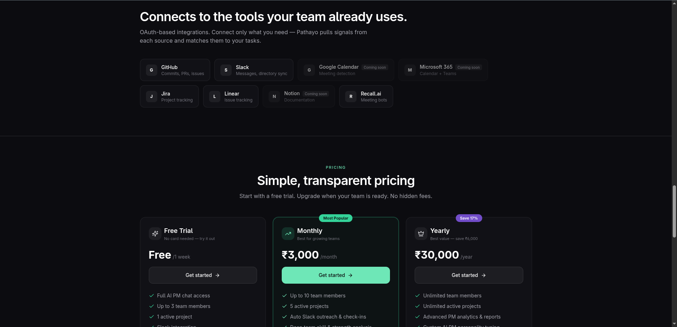Click Get started on Yearly plan
Image resolution: width=677 pixels, height=327 pixels.
469,275
